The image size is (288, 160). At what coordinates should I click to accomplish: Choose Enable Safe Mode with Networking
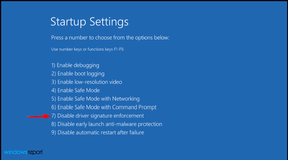pos(95,99)
